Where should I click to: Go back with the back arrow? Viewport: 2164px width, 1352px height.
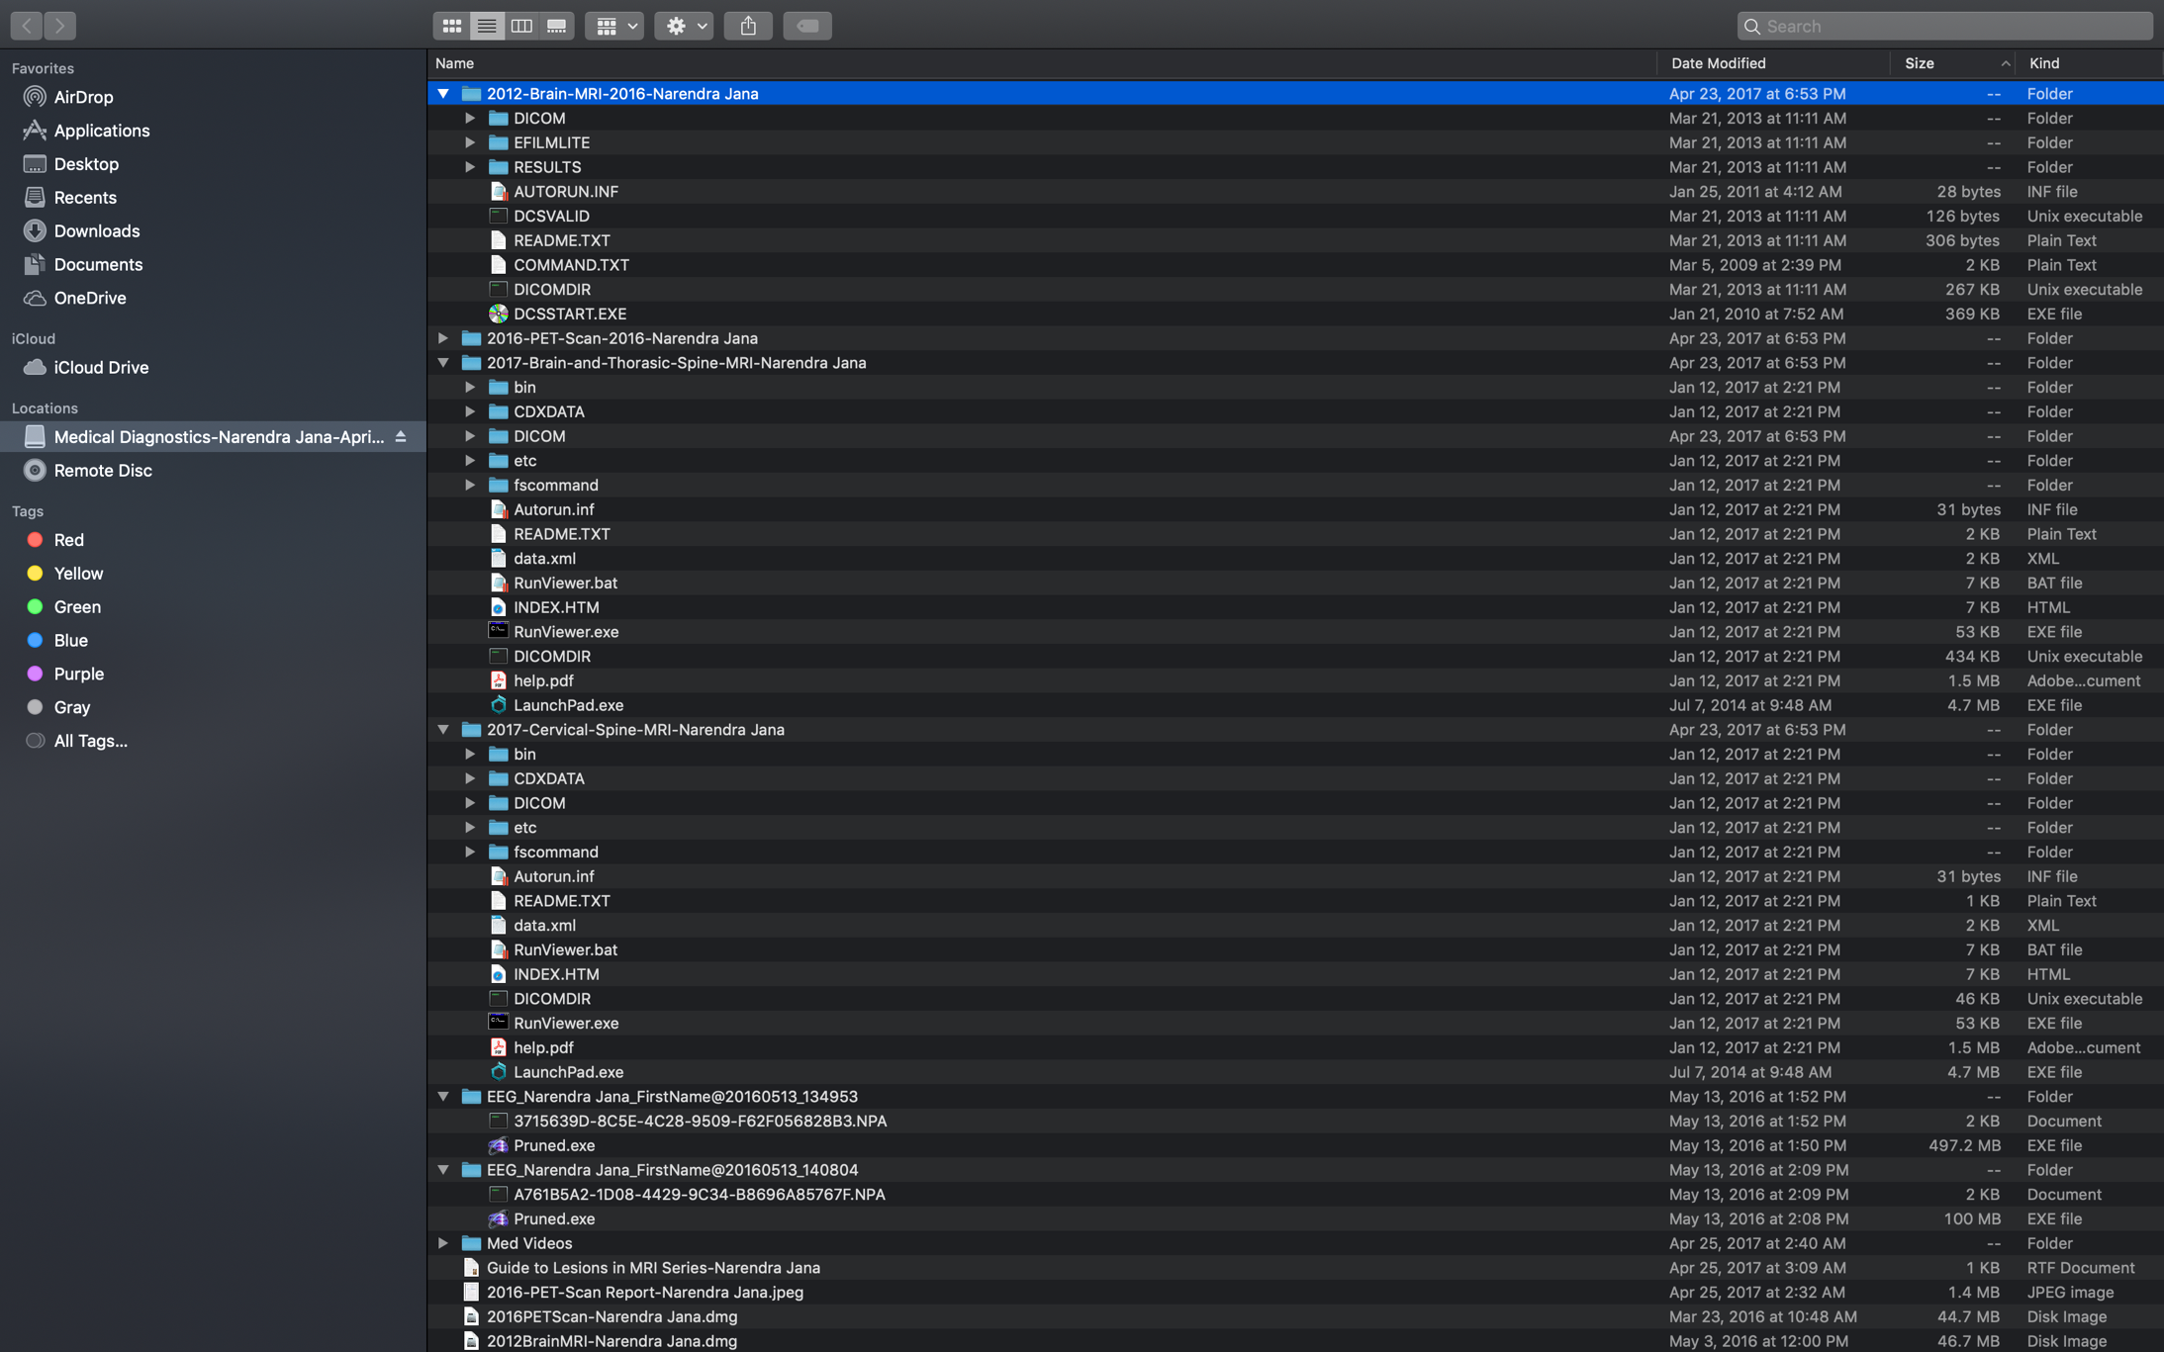(27, 26)
